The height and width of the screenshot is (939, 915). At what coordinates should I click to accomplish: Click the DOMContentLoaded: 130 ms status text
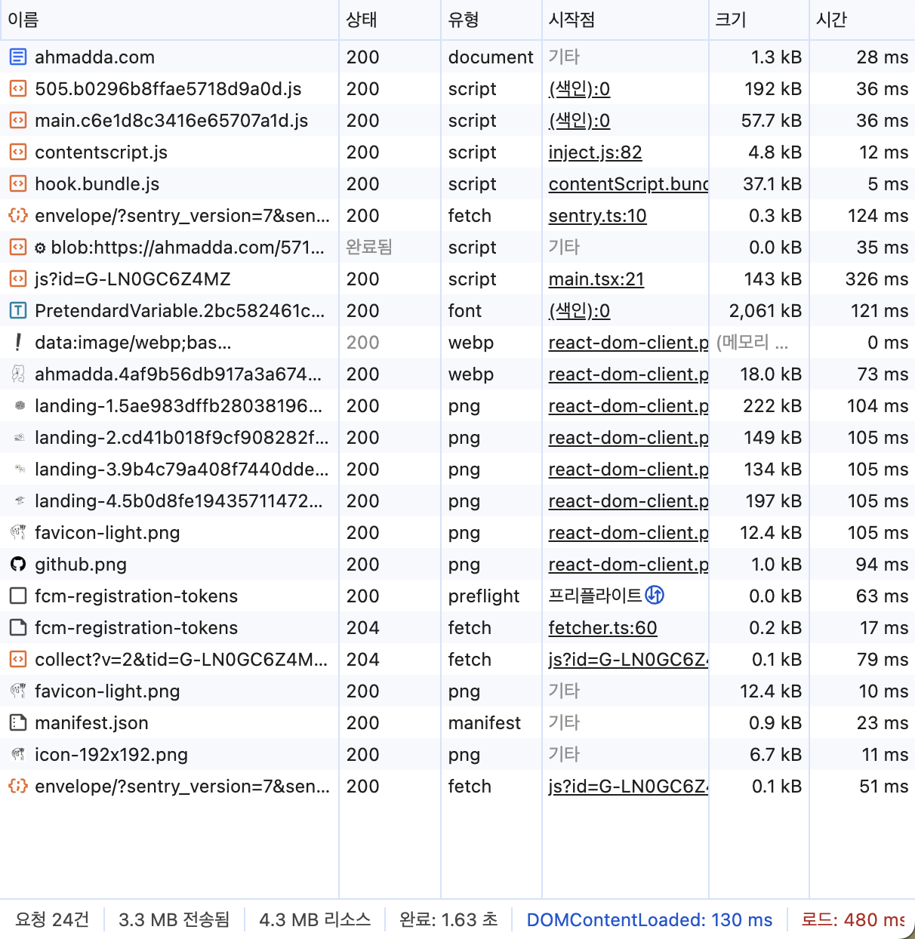649,919
